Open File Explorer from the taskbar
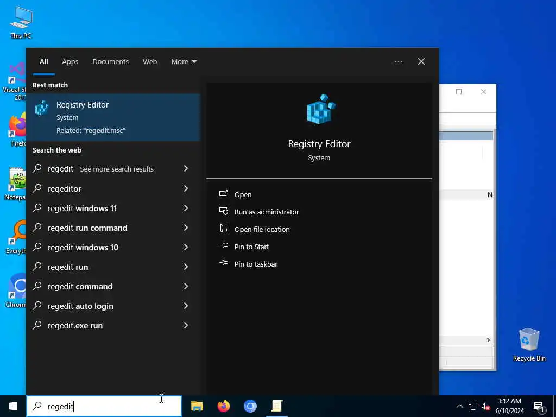The image size is (556, 417). coord(197,406)
